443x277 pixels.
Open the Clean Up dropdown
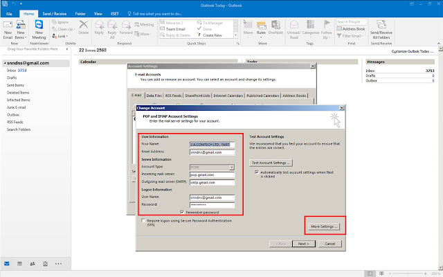click(63, 29)
